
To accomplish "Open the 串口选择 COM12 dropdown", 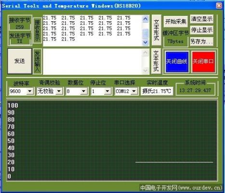I will click(134, 91).
